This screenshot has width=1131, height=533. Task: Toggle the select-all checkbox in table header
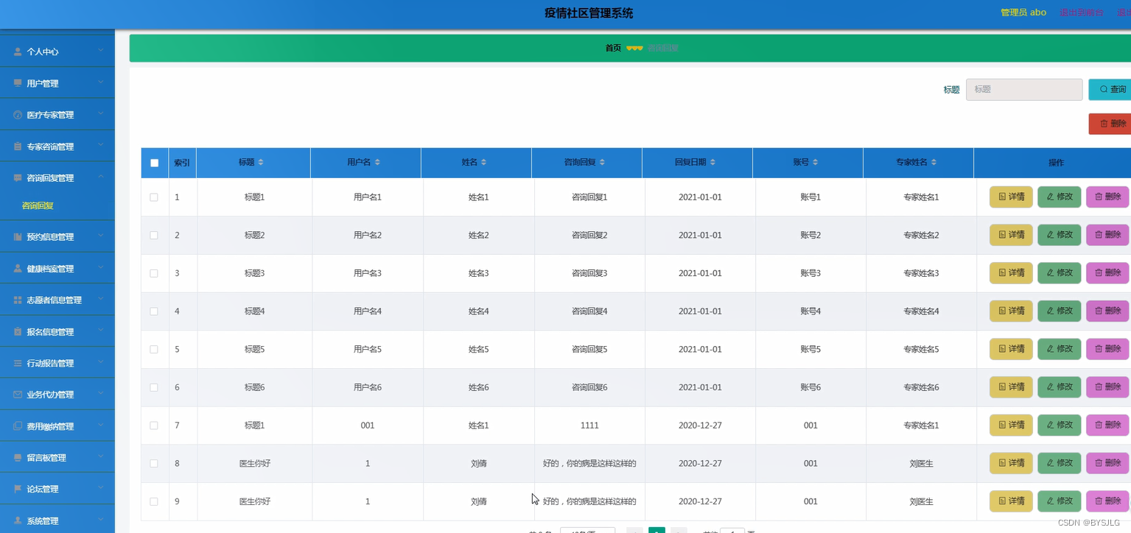tap(154, 163)
